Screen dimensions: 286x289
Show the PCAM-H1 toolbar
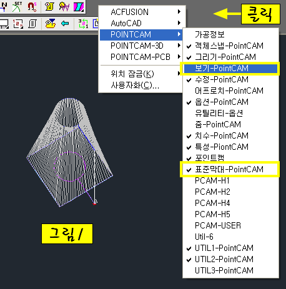point(230,180)
